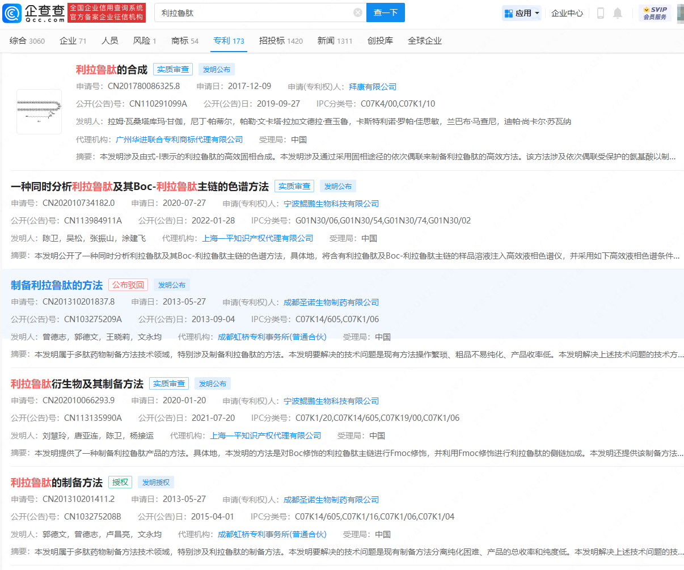Click 发明公布 tag beside 制备利拉鲁肽的方法
The image size is (684, 570).
pyautogui.click(x=172, y=285)
